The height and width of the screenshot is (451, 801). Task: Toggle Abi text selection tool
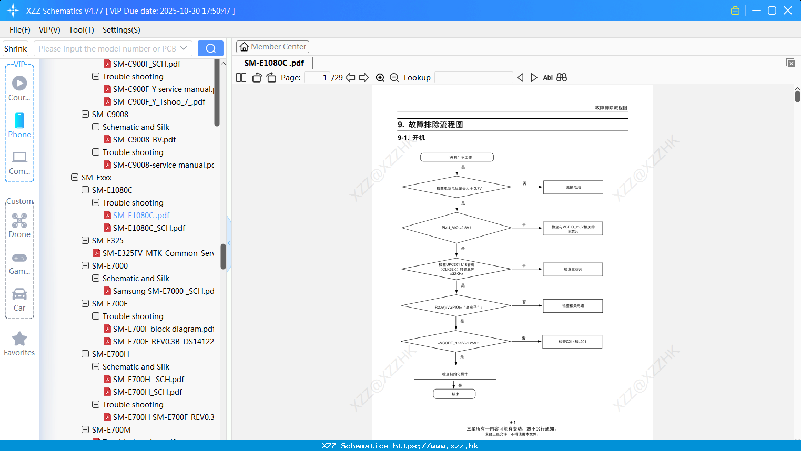547,77
